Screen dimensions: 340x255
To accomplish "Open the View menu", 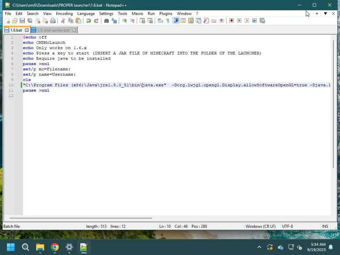I will tap(47, 13).
